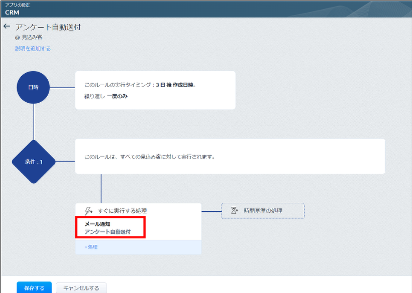Select the 時間基準の処理 box label

[x=263, y=211]
